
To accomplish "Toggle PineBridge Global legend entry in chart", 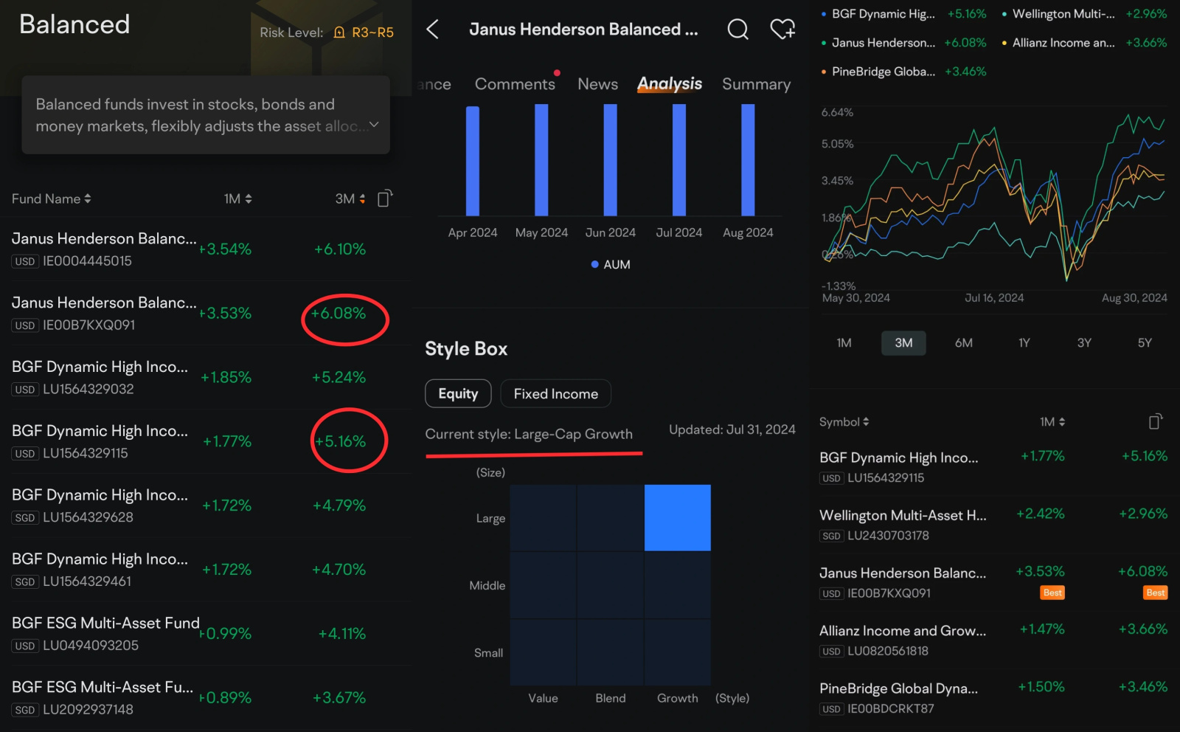I will click(903, 72).
